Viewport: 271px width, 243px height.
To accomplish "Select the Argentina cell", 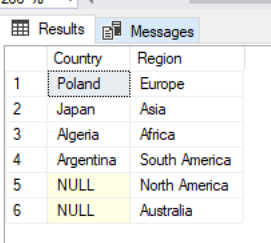I will click(89, 160).
